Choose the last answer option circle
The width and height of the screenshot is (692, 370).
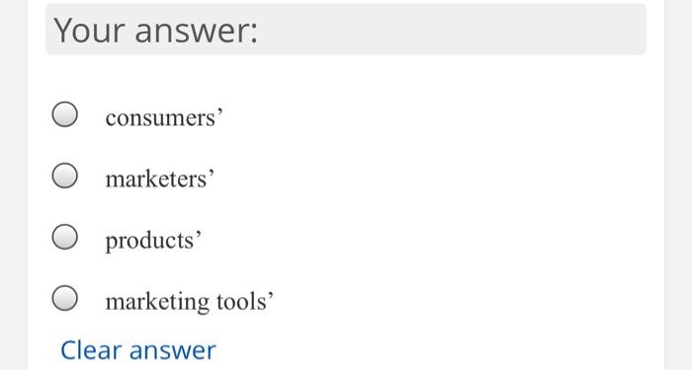click(65, 298)
